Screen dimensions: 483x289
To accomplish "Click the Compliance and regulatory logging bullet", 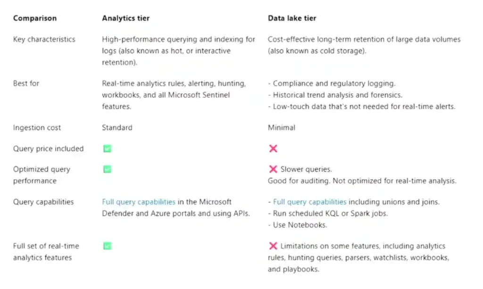I will pyautogui.click(x=334, y=83).
